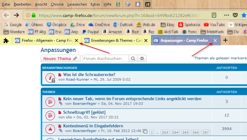Go to page 1 of Kontextmenü topic
Screen dimensions: 247x140
(x=152, y=132)
